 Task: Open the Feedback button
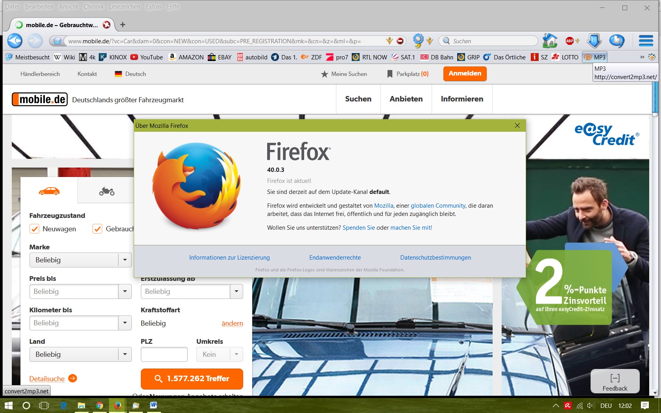tap(615, 381)
